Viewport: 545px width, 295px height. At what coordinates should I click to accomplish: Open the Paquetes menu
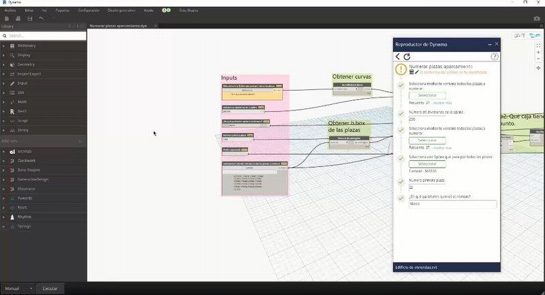click(62, 11)
